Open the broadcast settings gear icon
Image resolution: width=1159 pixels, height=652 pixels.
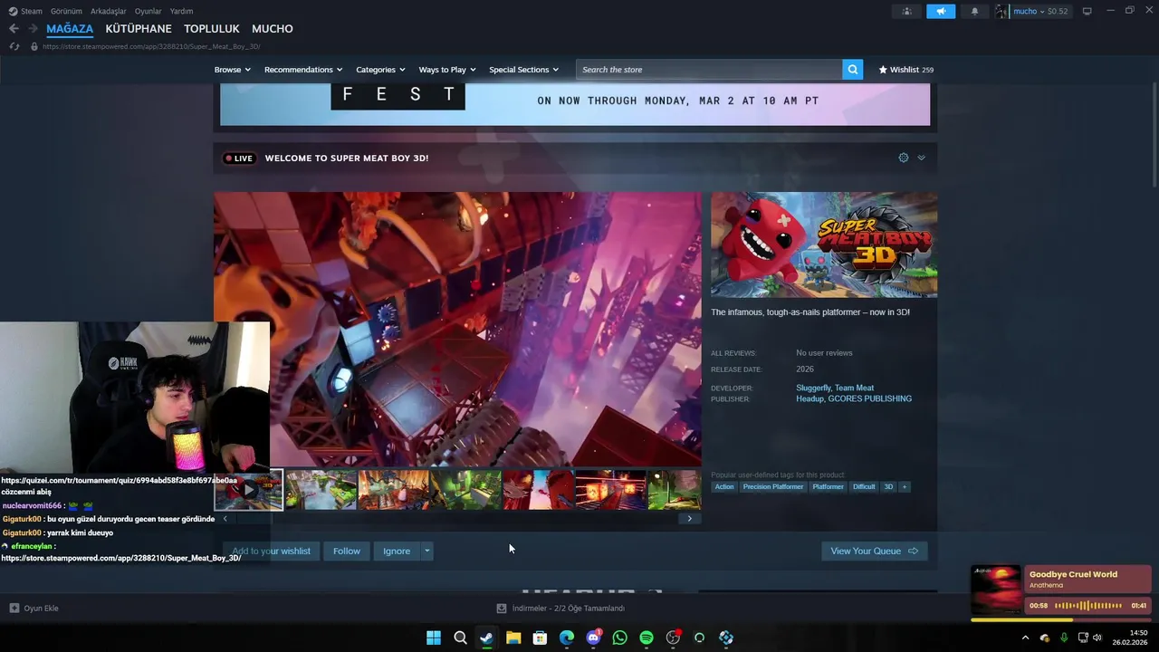pyautogui.click(x=903, y=158)
